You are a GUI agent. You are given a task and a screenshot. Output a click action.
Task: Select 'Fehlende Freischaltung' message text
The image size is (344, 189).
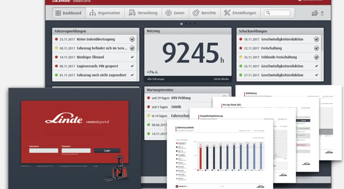point(279,57)
